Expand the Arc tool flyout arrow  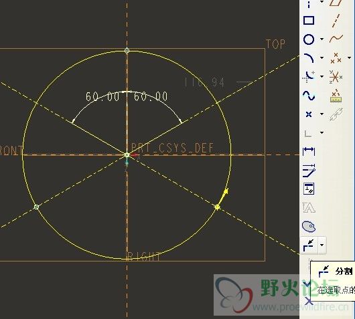pos(322,58)
